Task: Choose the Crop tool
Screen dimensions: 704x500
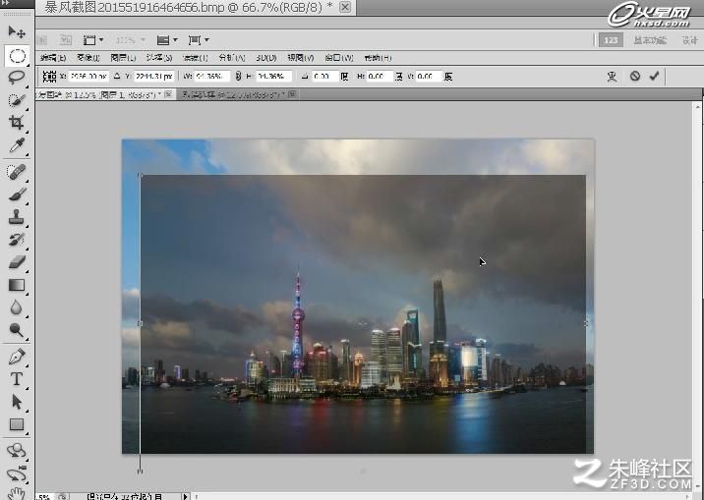Action: tap(17, 123)
